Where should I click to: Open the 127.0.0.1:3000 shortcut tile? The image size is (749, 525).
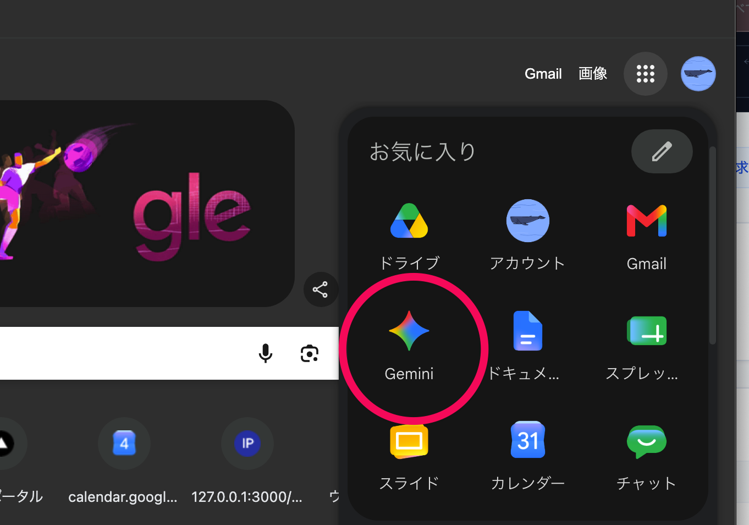click(x=247, y=462)
